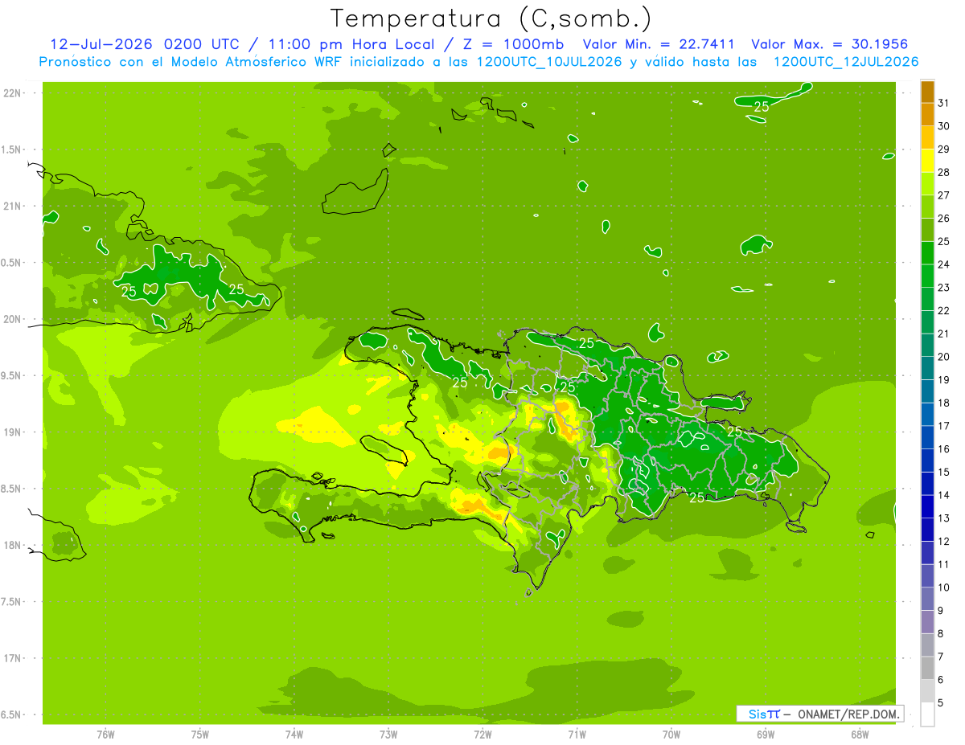Click the purple swatch between 9 and 10
Image resolution: width=965 pixels, height=745 pixels.
pyautogui.click(x=927, y=599)
